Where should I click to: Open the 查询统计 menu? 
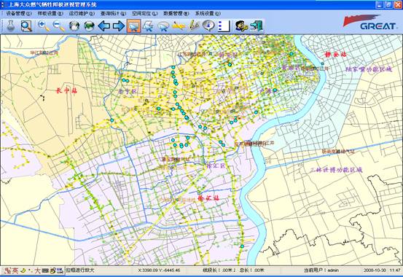(x=113, y=13)
